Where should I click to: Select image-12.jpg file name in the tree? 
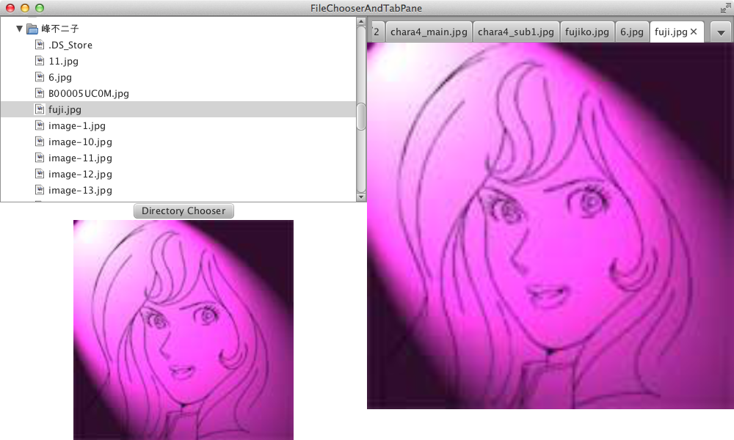point(80,174)
